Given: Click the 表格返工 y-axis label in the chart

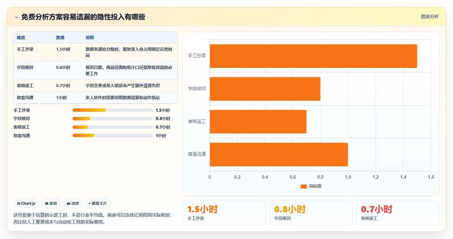Looking at the screenshot, I should [197, 121].
